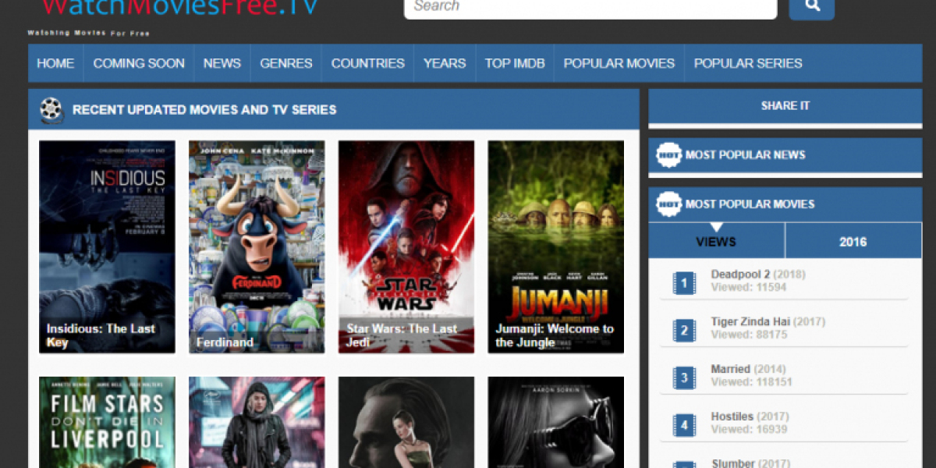936x468 pixels.
Task: Click the 'Viewed: 16939' text
Action: [749, 429]
